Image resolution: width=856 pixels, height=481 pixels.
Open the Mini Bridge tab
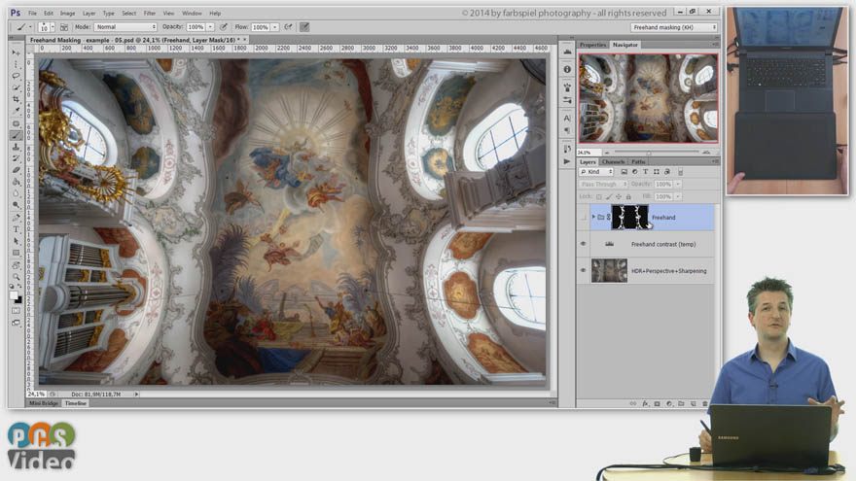[44, 403]
